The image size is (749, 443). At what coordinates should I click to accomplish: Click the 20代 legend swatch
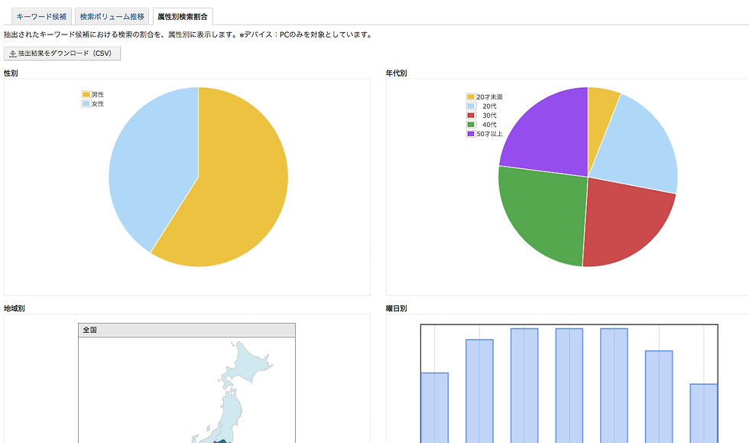coord(471,106)
